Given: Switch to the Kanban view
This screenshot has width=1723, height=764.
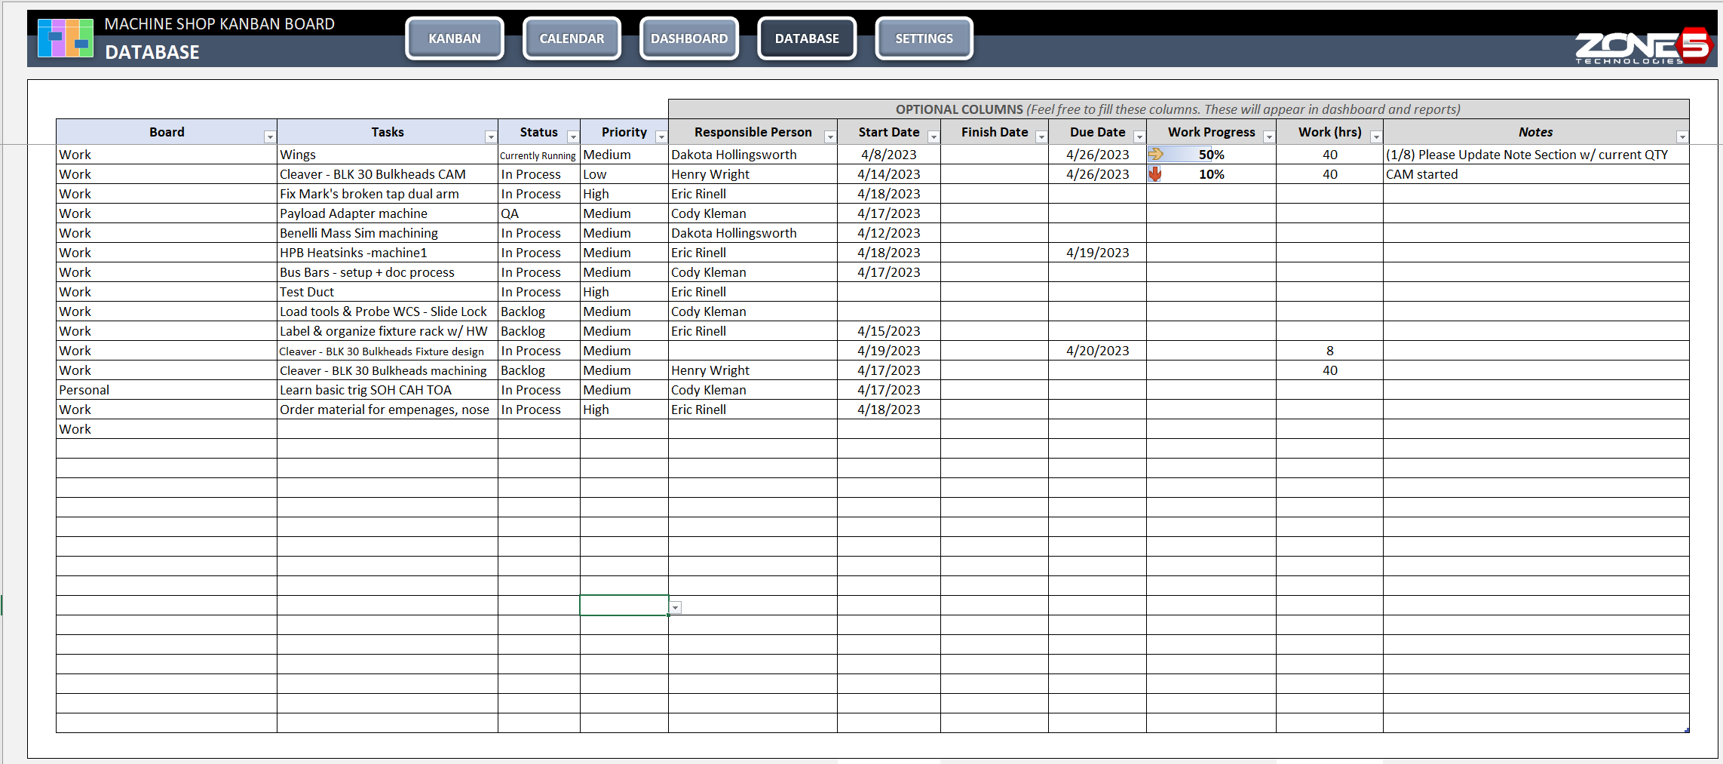Looking at the screenshot, I should 454,38.
